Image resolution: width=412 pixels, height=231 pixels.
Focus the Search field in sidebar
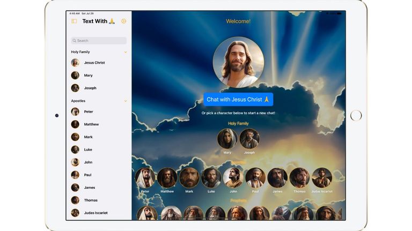pos(99,41)
